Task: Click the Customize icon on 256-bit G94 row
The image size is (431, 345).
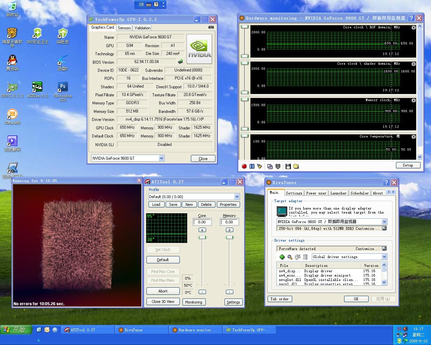Action: [x=384, y=228]
